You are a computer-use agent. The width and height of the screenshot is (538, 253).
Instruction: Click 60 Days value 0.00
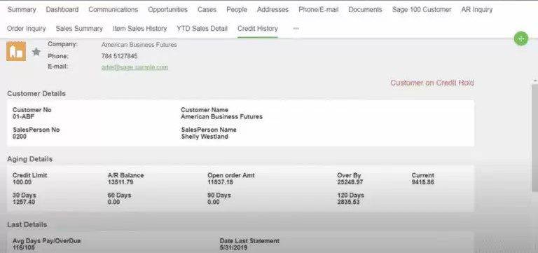(x=113, y=203)
